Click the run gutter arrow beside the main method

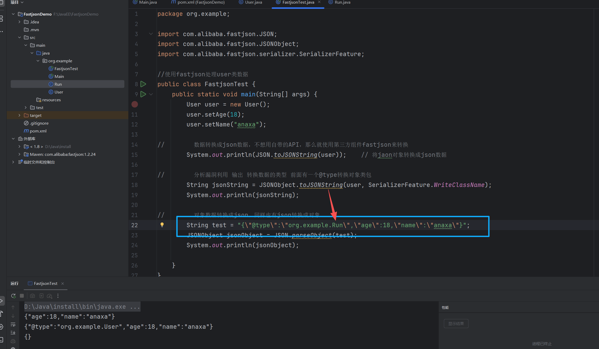[143, 94]
